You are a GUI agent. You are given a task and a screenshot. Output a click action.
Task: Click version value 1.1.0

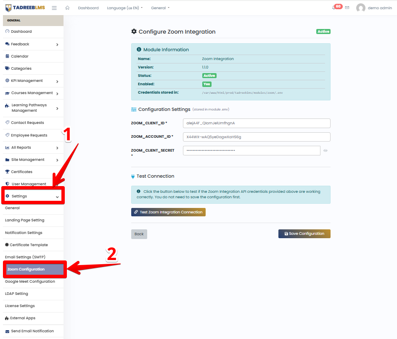[x=205, y=67]
